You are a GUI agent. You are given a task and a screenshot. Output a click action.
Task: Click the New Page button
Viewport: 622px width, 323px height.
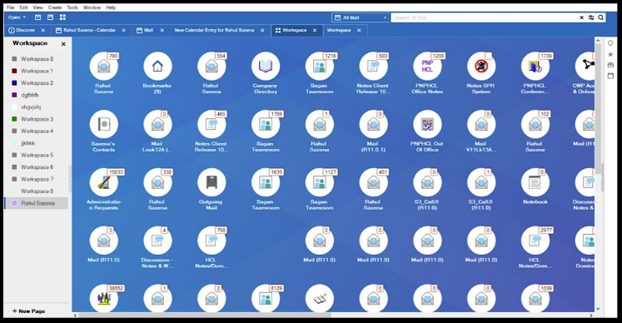29,311
